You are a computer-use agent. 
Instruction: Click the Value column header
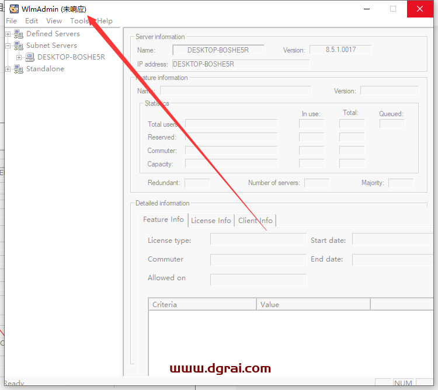coord(314,304)
